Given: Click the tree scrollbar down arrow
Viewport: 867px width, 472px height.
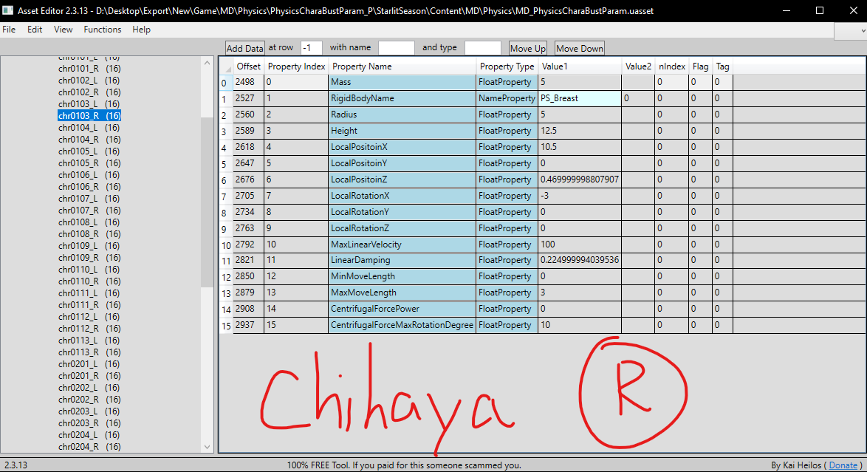Looking at the screenshot, I should [207, 447].
